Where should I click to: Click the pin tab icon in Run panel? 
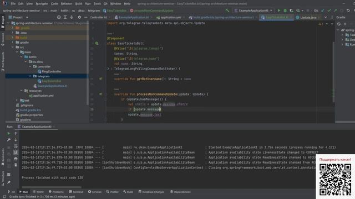point(9,182)
